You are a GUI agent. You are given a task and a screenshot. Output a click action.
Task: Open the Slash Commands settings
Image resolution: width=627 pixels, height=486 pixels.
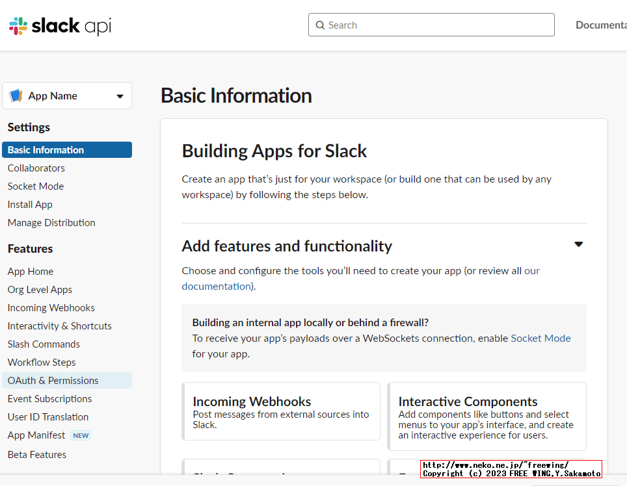pyautogui.click(x=43, y=344)
